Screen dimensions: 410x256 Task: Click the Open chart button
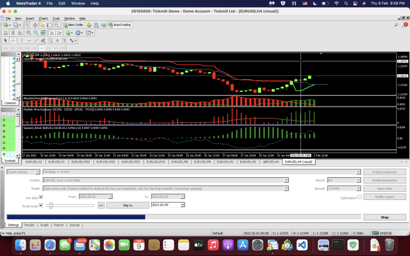click(385, 188)
